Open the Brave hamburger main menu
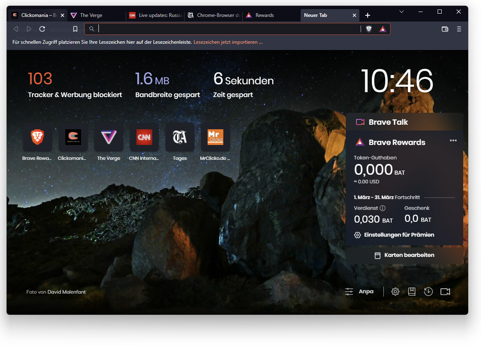This screenshot has width=481, height=349. [x=459, y=29]
